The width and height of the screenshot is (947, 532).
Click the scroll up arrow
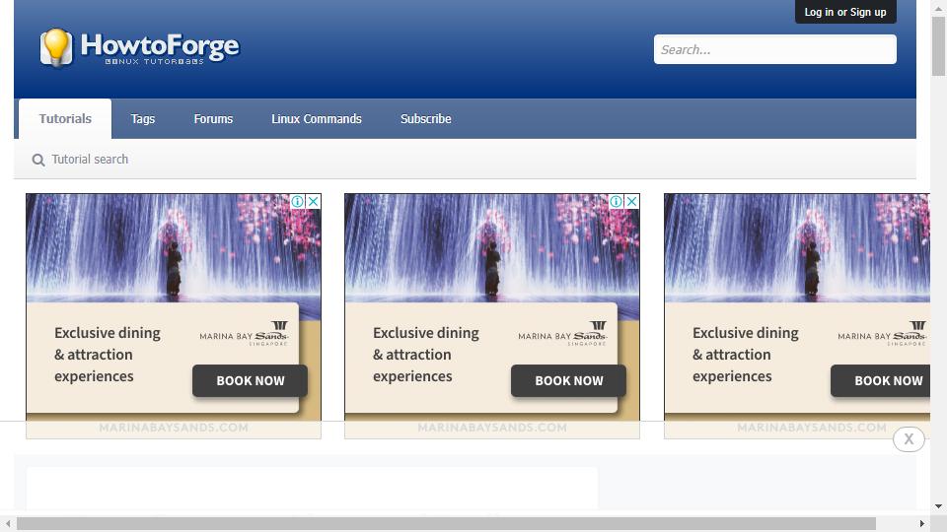coord(938,7)
